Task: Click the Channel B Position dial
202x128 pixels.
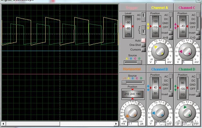Action: click(155, 88)
